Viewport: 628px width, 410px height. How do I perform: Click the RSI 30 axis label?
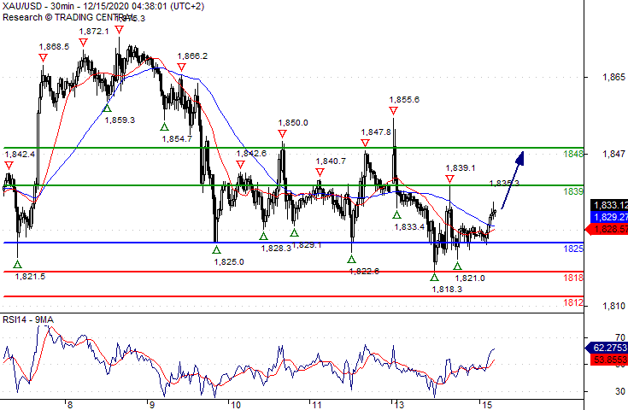[x=620, y=391]
